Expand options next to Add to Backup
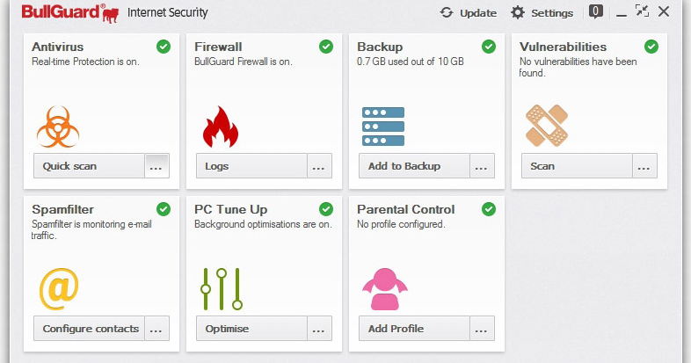The image size is (691, 363). coord(482,165)
